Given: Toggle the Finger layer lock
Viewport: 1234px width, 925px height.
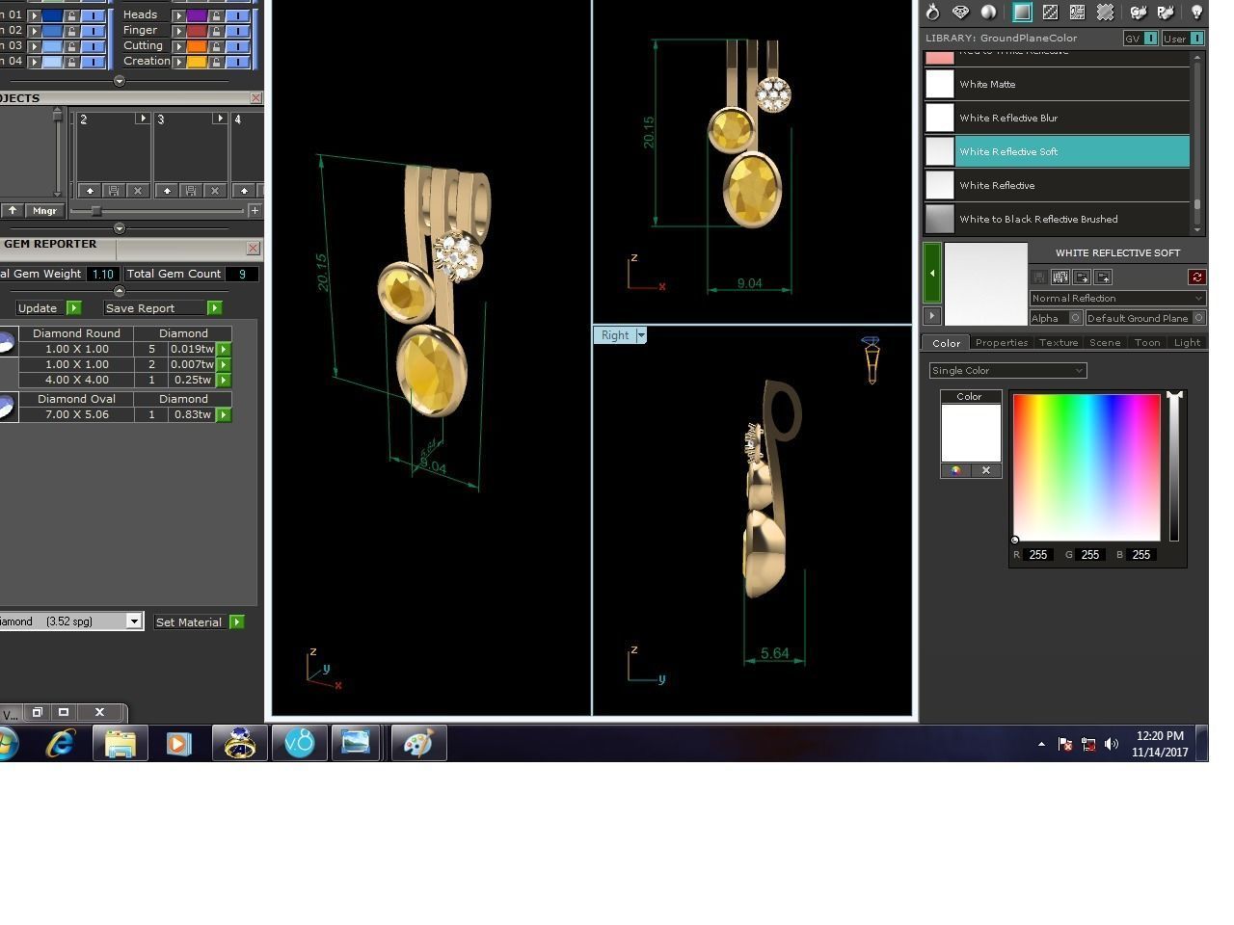Looking at the screenshot, I should (216, 31).
